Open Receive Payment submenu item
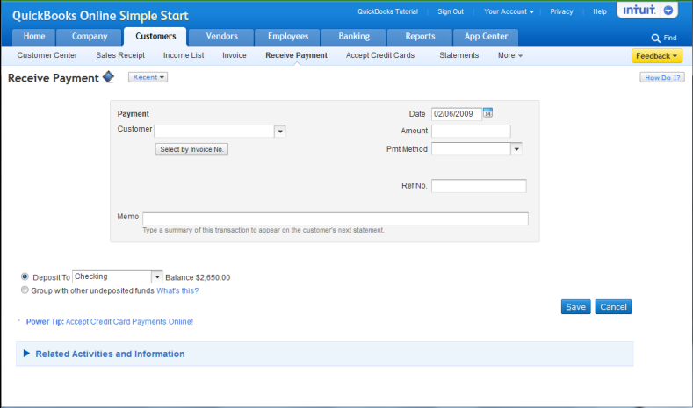Image resolution: width=693 pixels, height=408 pixels. pos(297,55)
